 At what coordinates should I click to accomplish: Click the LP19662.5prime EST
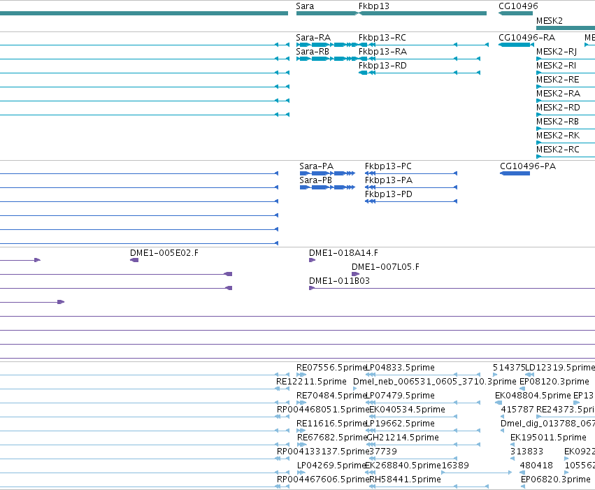[x=423, y=431]
